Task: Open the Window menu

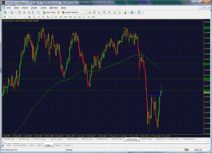Action: click(54, 8)
